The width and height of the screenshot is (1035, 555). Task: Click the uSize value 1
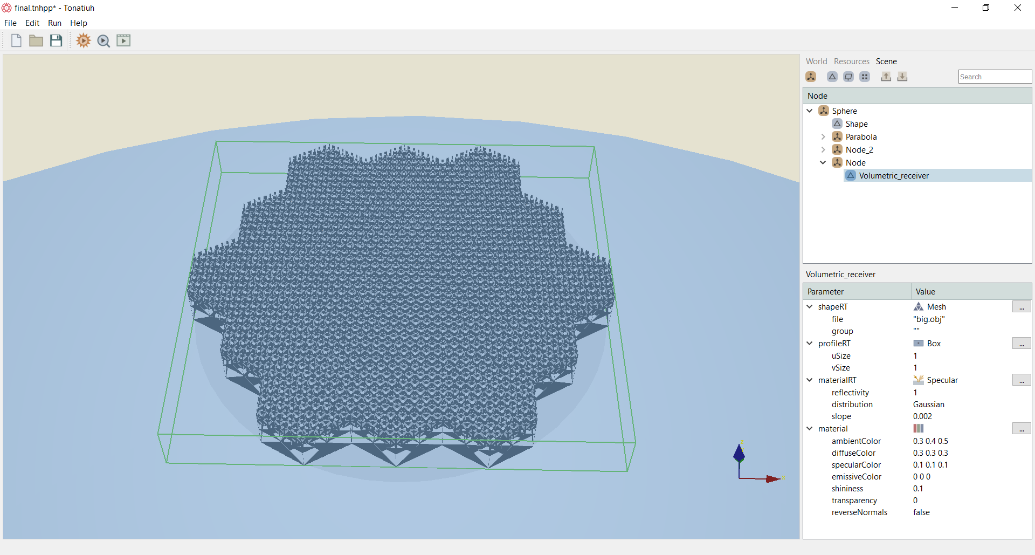click(x=915, y=356)
